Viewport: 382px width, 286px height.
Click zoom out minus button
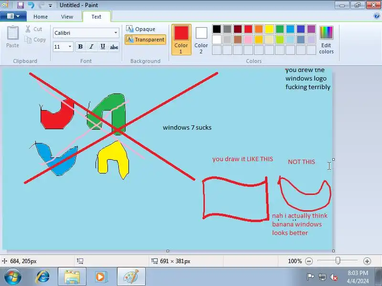(309, 261)
